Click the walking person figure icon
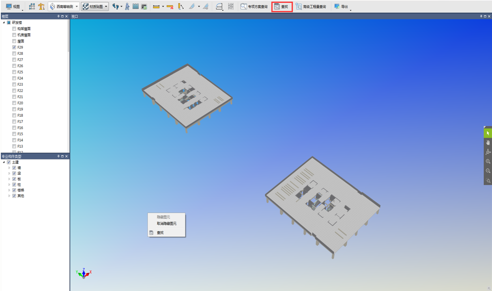Viewport: 492px width, 291px height. coord(127,7)
